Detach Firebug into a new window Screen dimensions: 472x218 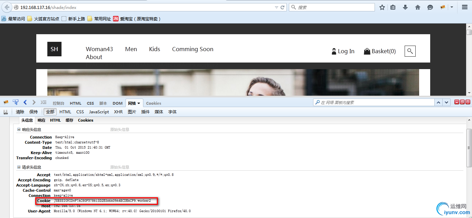462,102
